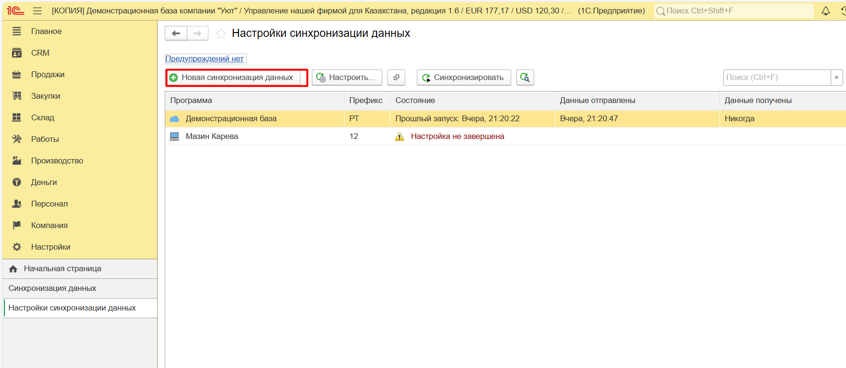The height and width of the screenshot is (368, 846).
Task: Add page to favorites with star icon
Action: (221, 34)
